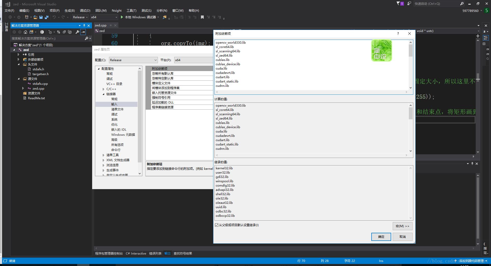Screen dimensions: 491x266
Task: Click 忽略所有默认库 property row
Action: [x=180, y=74]
